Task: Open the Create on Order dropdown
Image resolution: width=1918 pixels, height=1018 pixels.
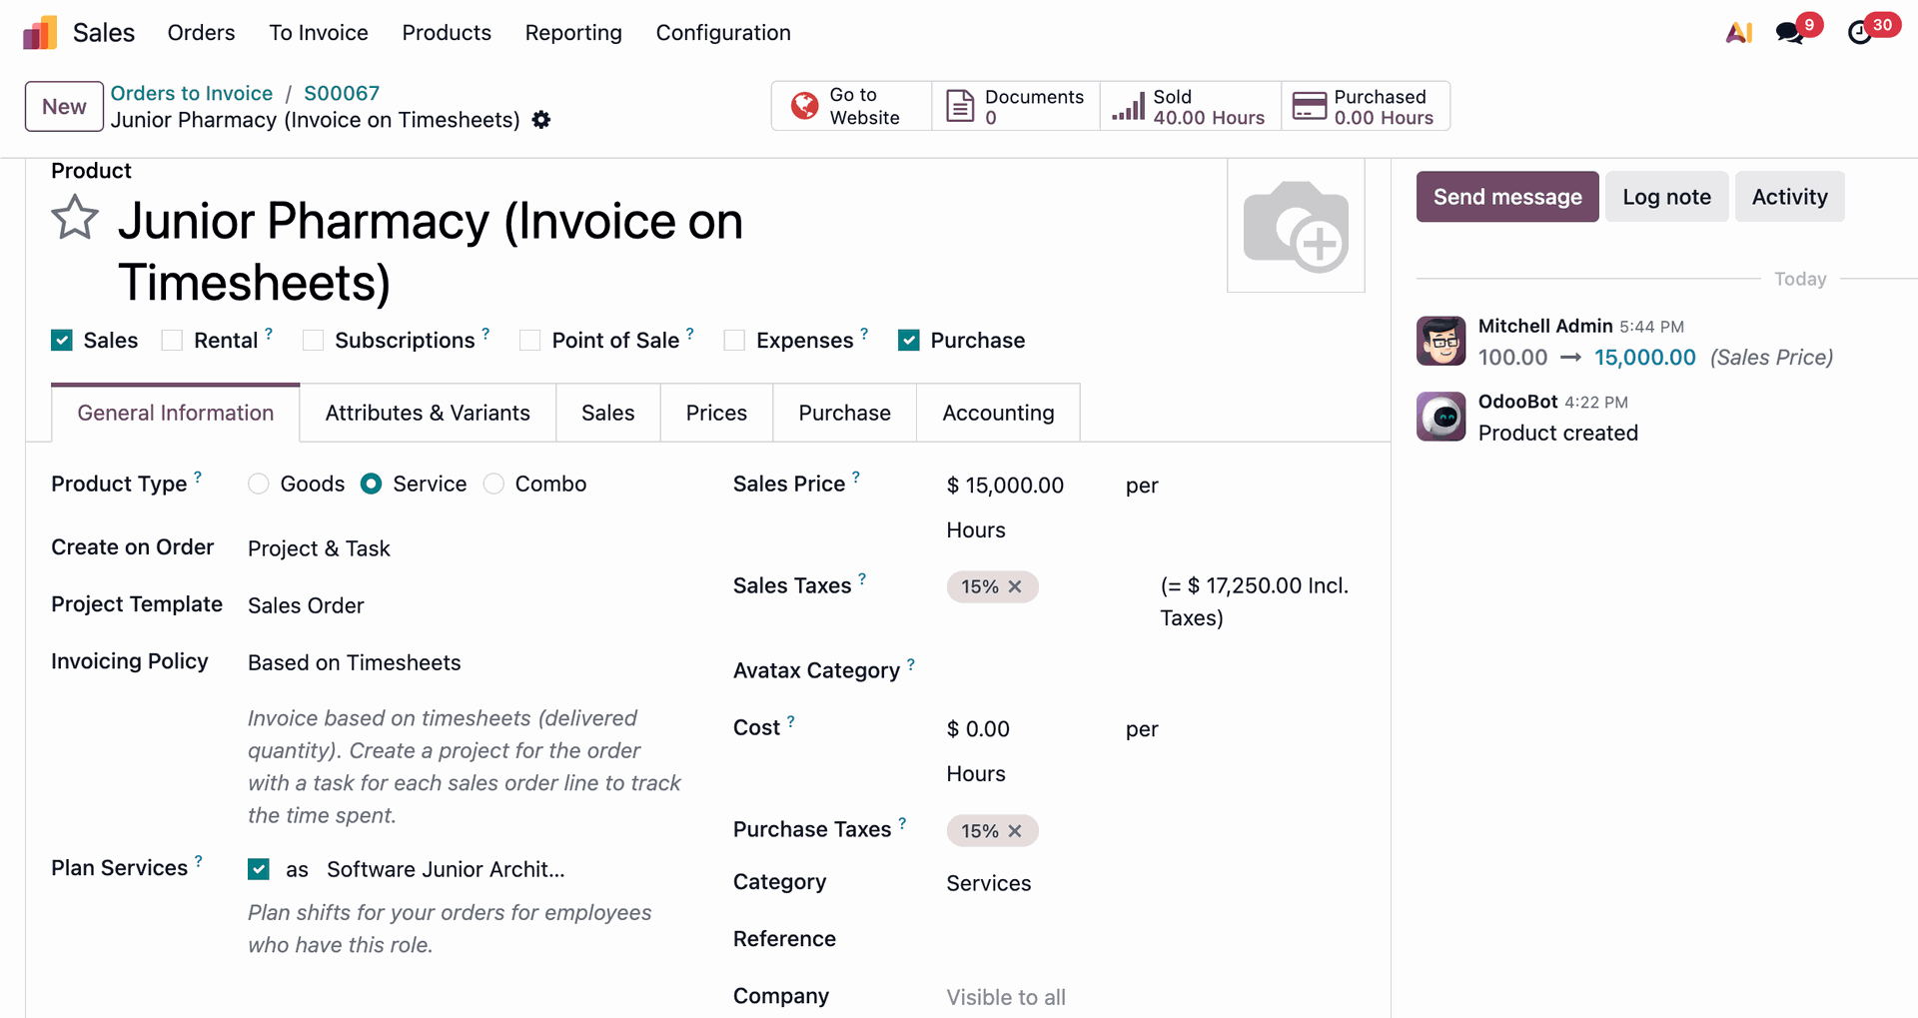Action: coord(319,548)
